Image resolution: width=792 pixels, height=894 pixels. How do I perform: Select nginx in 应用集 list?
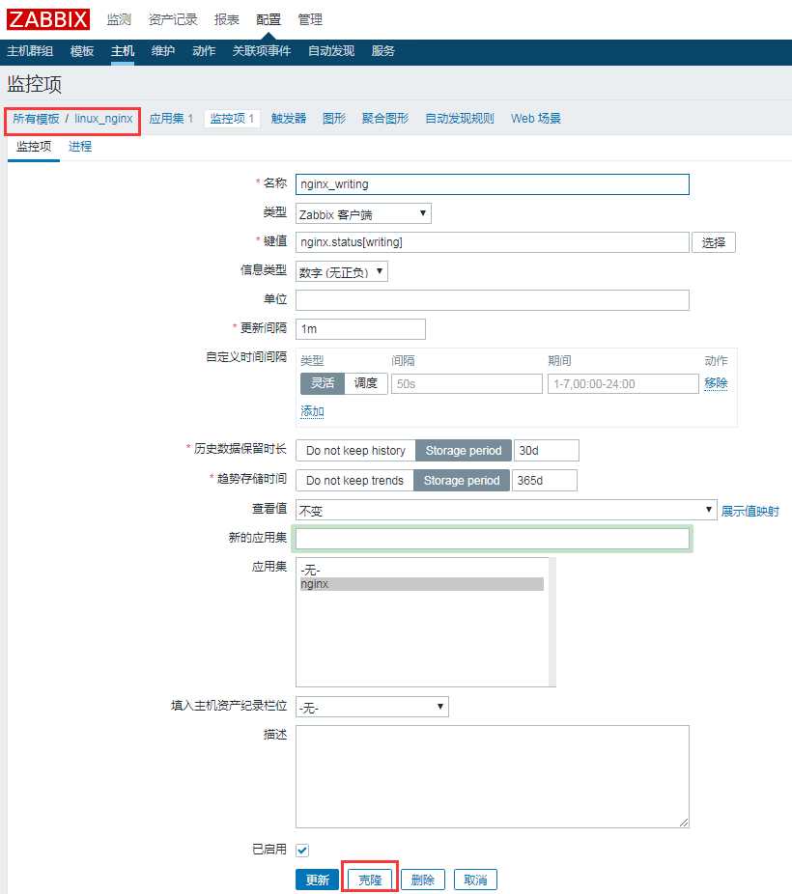[x=421, y=584]
